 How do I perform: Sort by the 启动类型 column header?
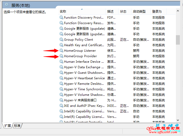click(141, 11)
